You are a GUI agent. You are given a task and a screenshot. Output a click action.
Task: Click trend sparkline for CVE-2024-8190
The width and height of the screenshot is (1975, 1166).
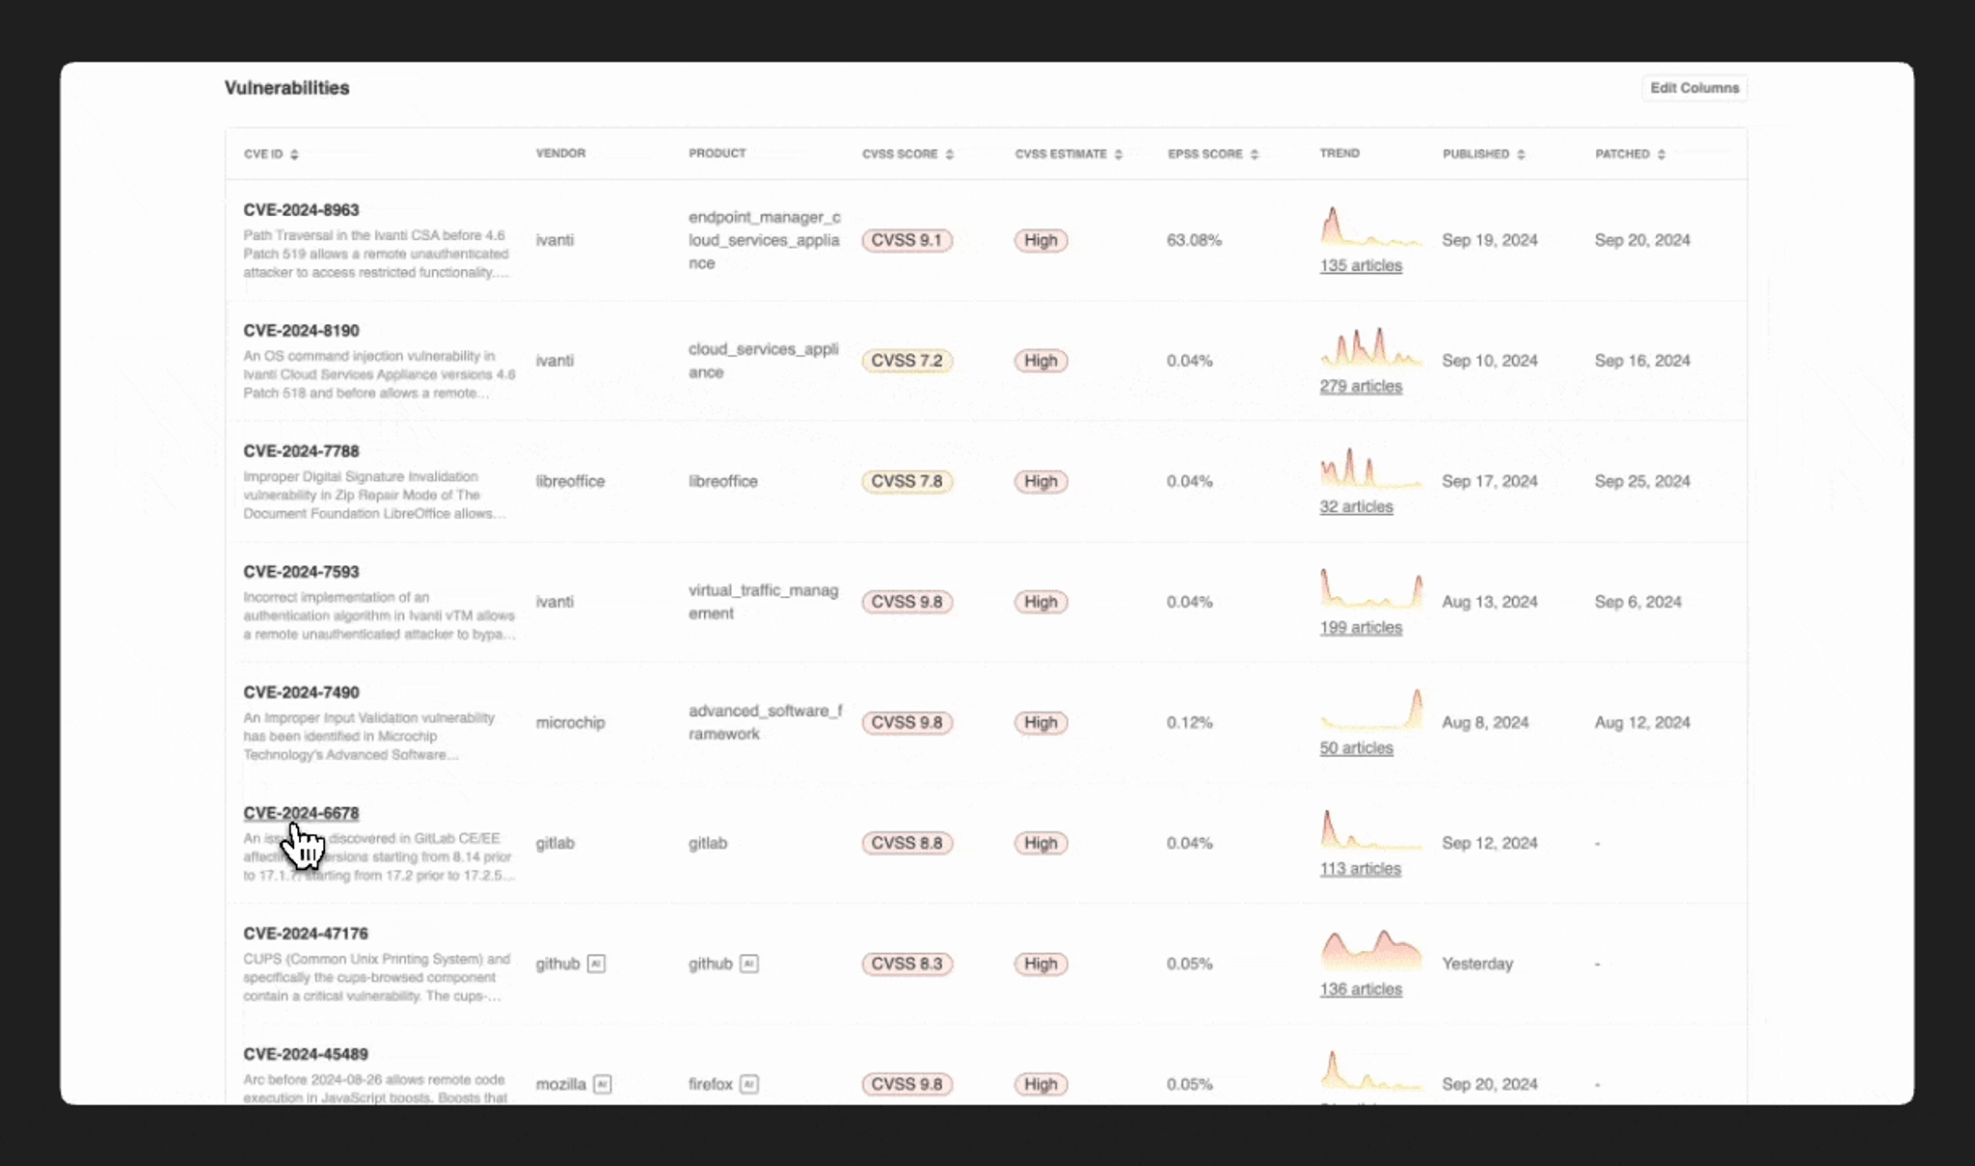click(x=1370, y=347)
